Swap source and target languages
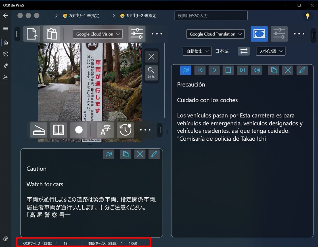Viewport: 318px width, 247px height. pos(244,51)
